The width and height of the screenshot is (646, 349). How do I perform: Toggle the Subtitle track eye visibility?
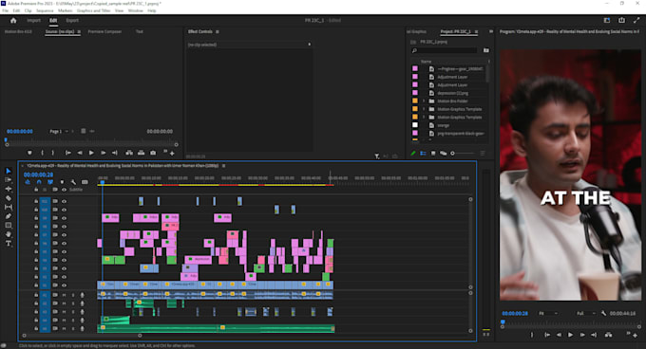tap(64, 190)
